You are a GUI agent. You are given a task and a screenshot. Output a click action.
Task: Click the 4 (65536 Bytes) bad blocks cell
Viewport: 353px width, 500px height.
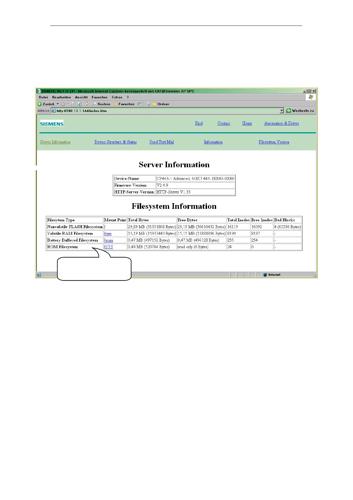point(287,227)
